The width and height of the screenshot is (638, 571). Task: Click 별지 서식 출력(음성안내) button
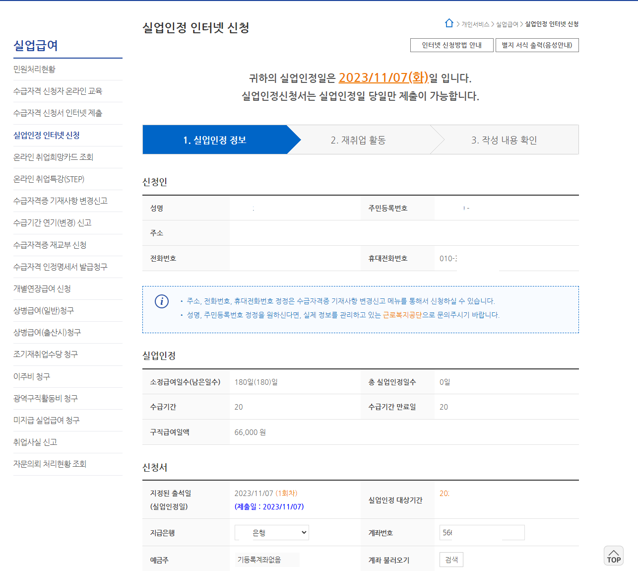click(537, 45)
